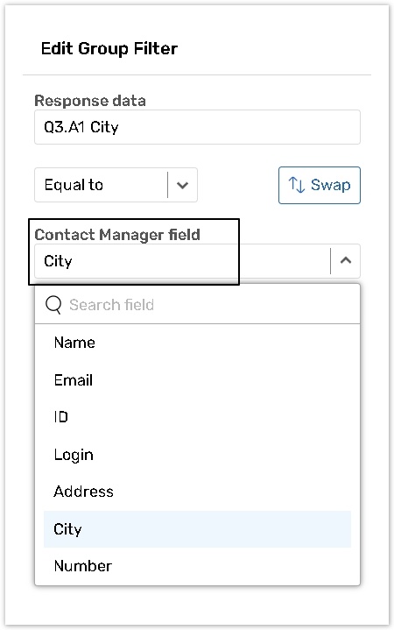This screenshot has height=630, width=394.
Task: Click the swap arrows icon
Action: 297,185
